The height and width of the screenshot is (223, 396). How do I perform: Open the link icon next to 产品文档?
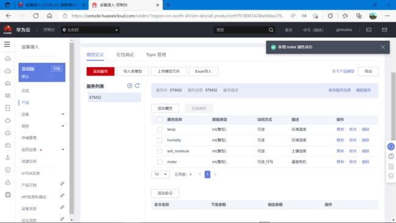62,183
